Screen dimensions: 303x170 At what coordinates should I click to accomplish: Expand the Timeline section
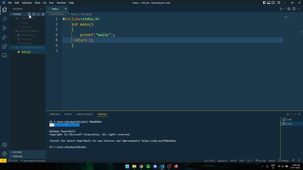tap(27, 156)
